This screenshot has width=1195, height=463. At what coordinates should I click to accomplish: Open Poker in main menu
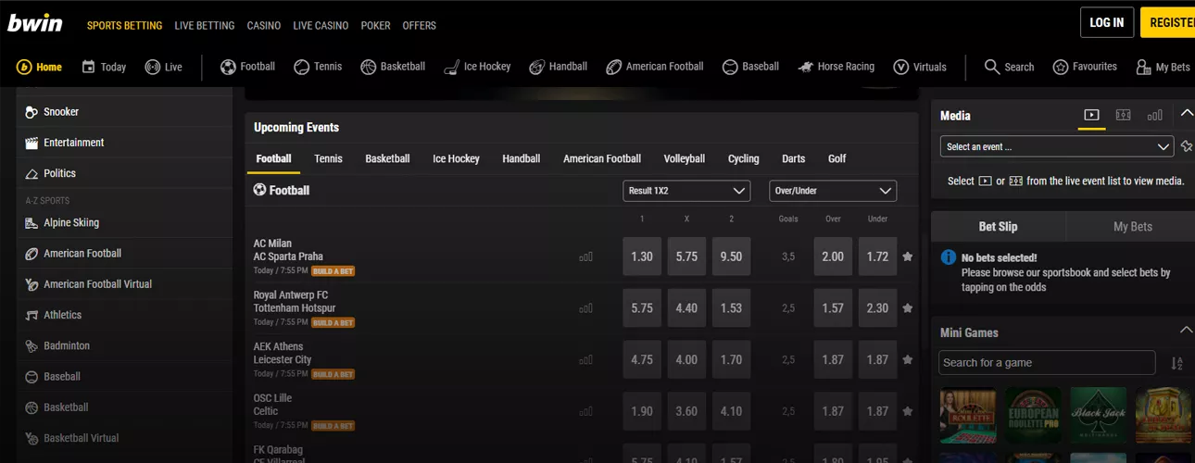point(375,25)
